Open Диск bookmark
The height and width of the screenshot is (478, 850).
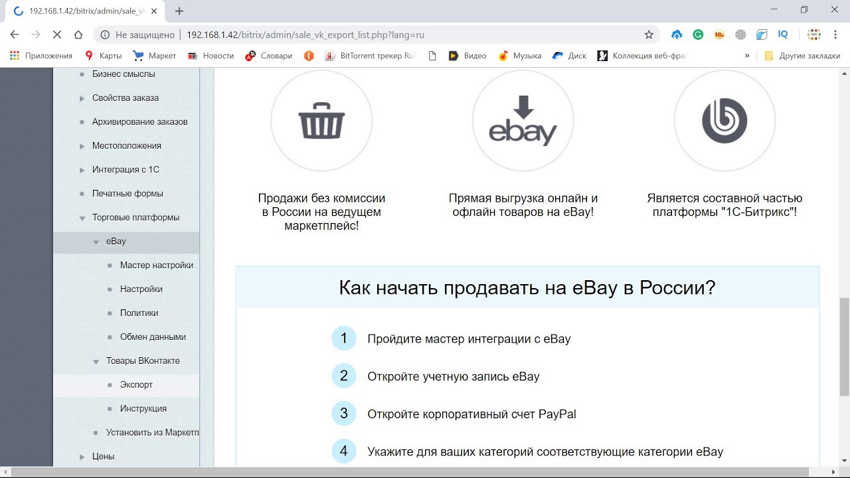tap(570, 56)
